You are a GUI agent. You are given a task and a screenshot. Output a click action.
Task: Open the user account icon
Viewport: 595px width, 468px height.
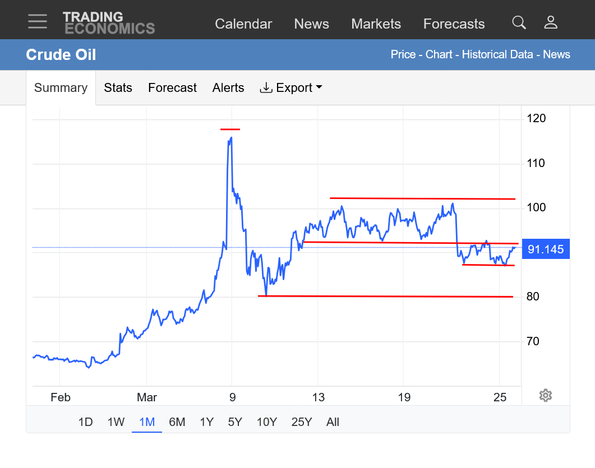[x=551, y=22]
